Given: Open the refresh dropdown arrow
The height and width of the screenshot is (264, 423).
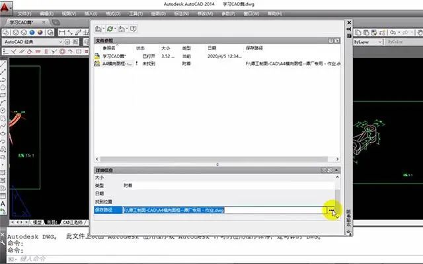Looking at the screenshot, I should pos(115,29).
